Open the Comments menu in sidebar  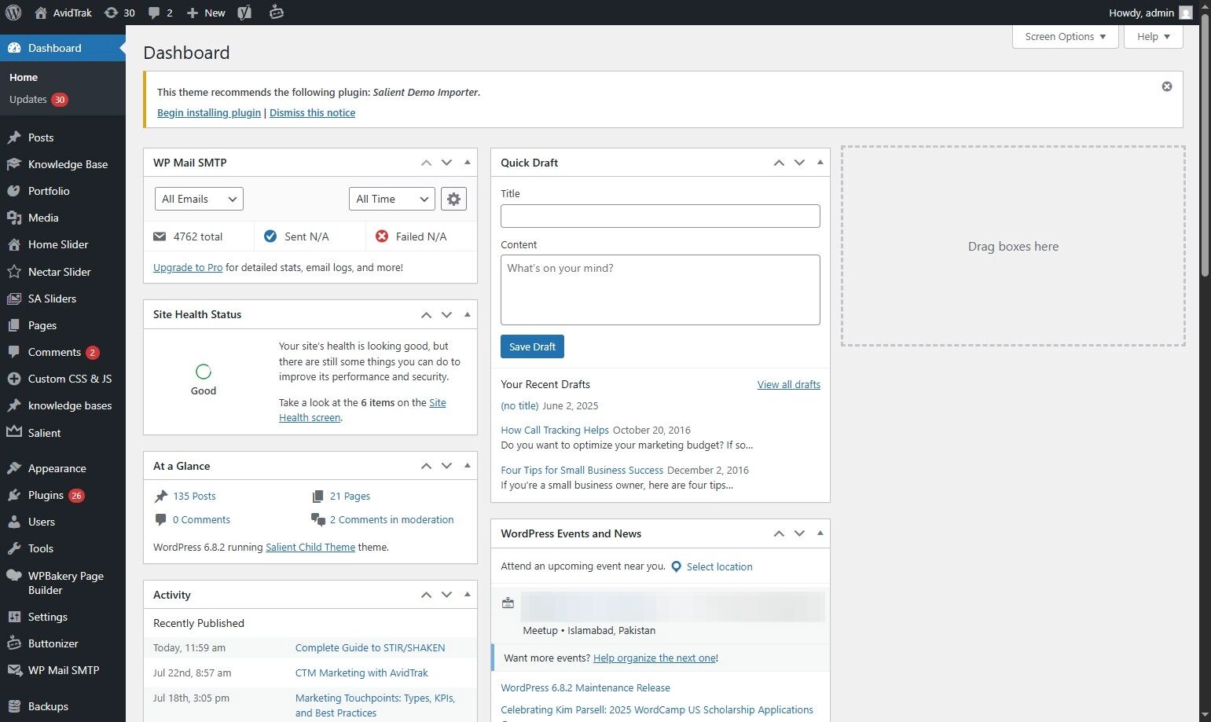tap(63, 352)
